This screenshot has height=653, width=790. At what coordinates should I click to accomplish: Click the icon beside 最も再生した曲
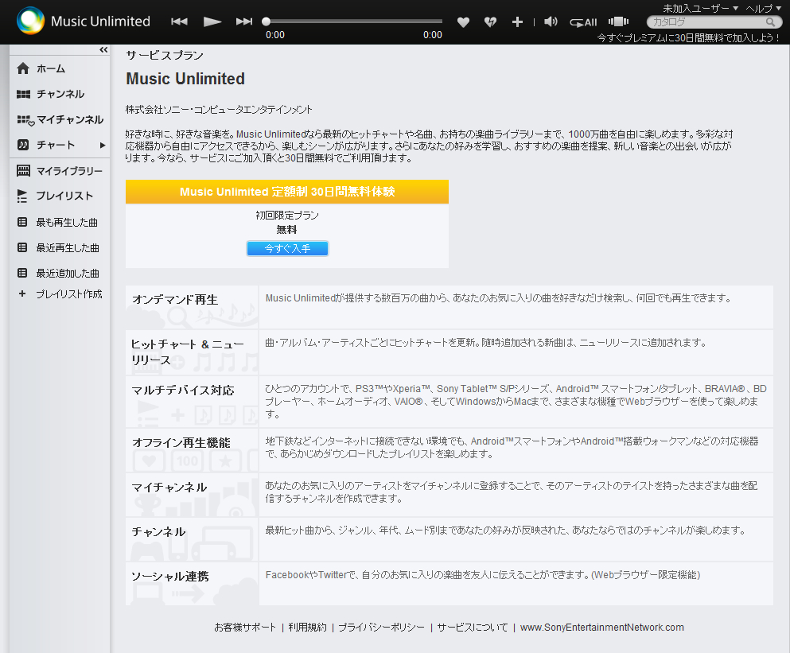click(x=22, y=222)
